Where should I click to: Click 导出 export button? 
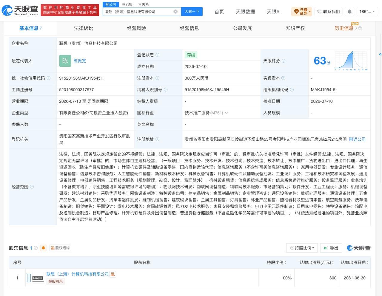pyautogui.click(x=331, y=248)
